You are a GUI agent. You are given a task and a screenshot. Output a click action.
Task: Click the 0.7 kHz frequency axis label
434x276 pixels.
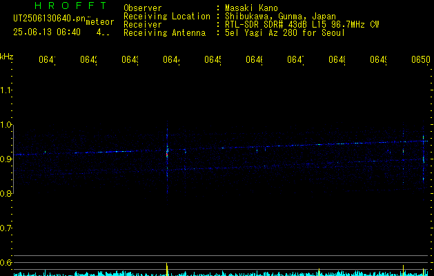tap(6, 228)
